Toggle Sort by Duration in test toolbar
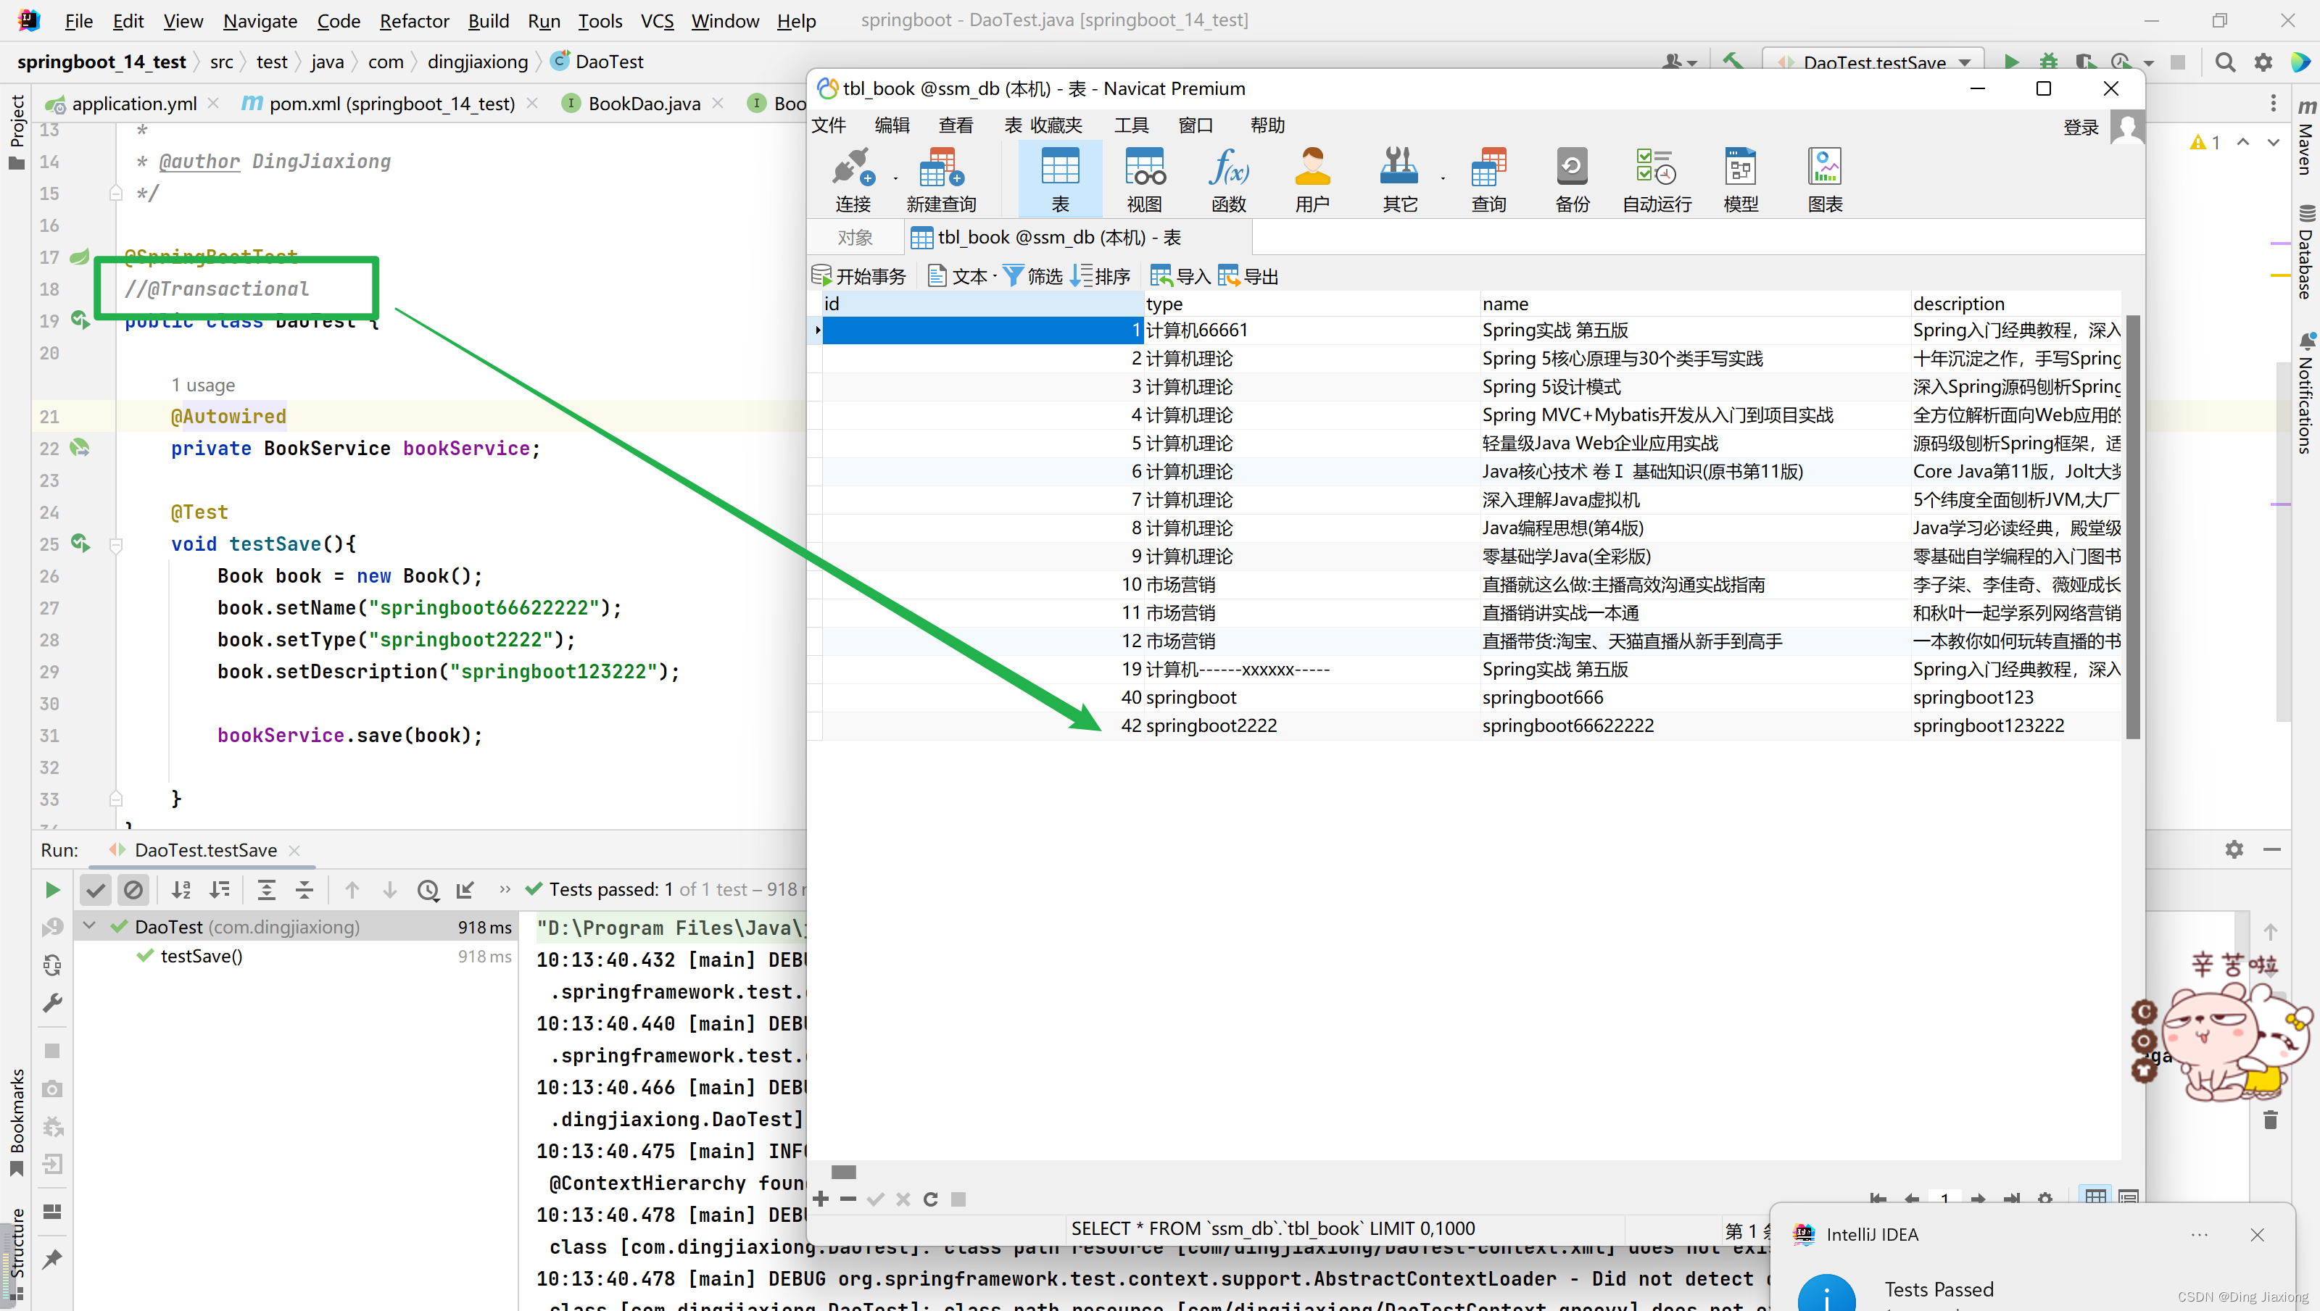The image size is (2320, 1311). pos(219,890)
